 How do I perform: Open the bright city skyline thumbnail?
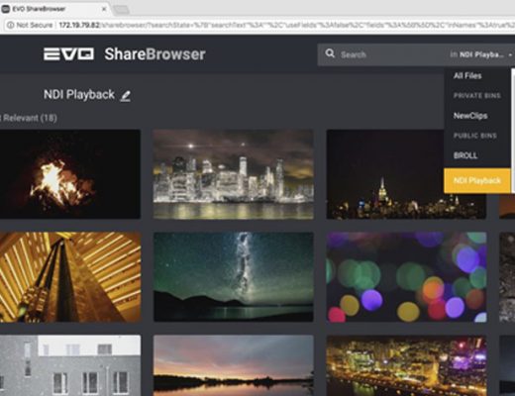[234, 174]
